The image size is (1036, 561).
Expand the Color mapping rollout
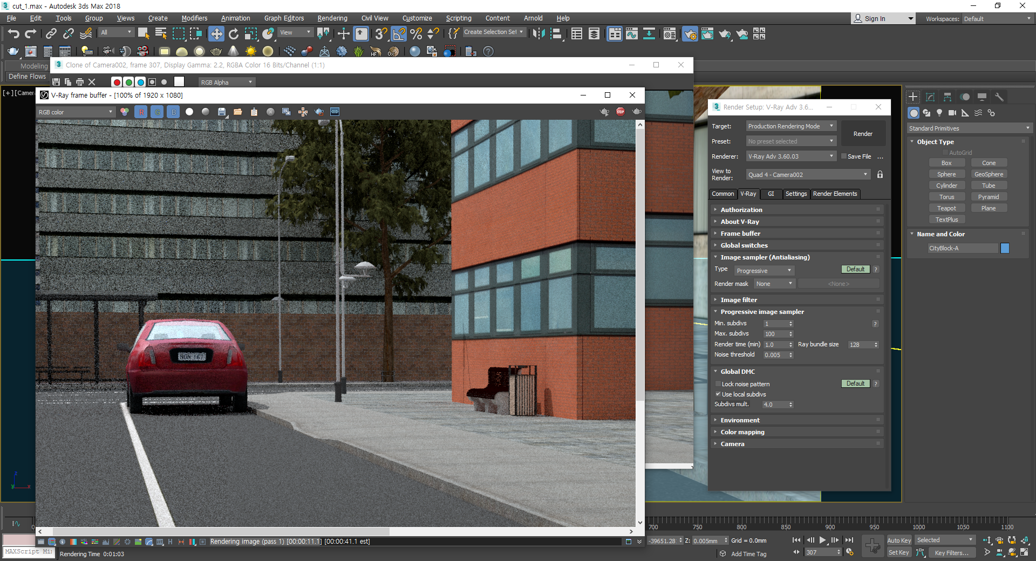coord(797,432)
